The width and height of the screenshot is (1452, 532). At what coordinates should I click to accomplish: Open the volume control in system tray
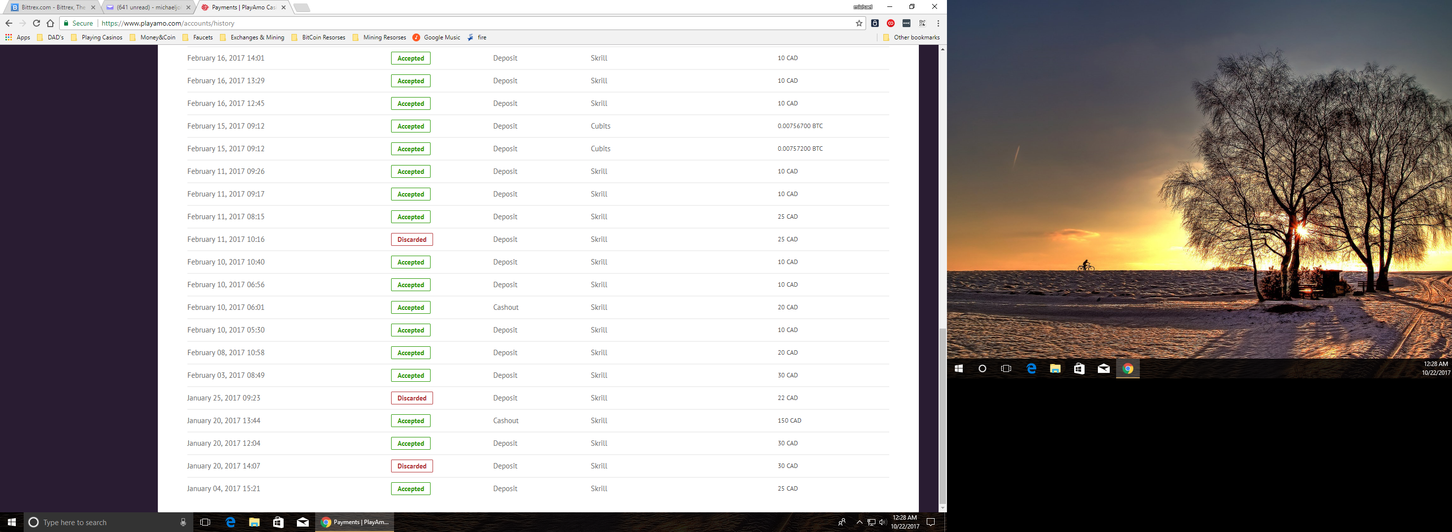point(882,523)
